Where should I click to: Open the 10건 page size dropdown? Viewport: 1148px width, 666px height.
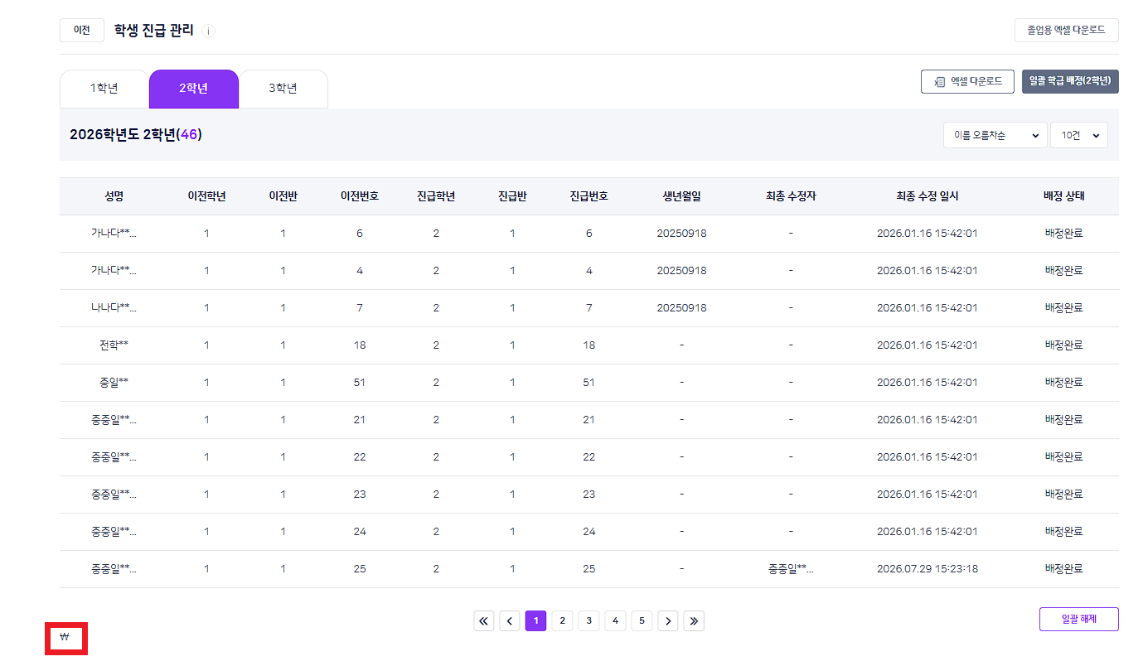[x=1079, y=135]
